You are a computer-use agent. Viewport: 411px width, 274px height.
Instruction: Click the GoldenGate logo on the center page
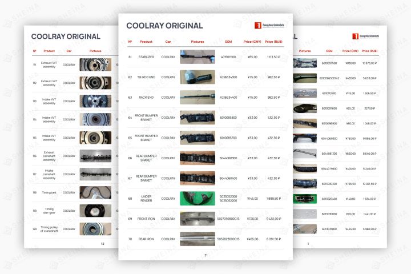point(269,25)
